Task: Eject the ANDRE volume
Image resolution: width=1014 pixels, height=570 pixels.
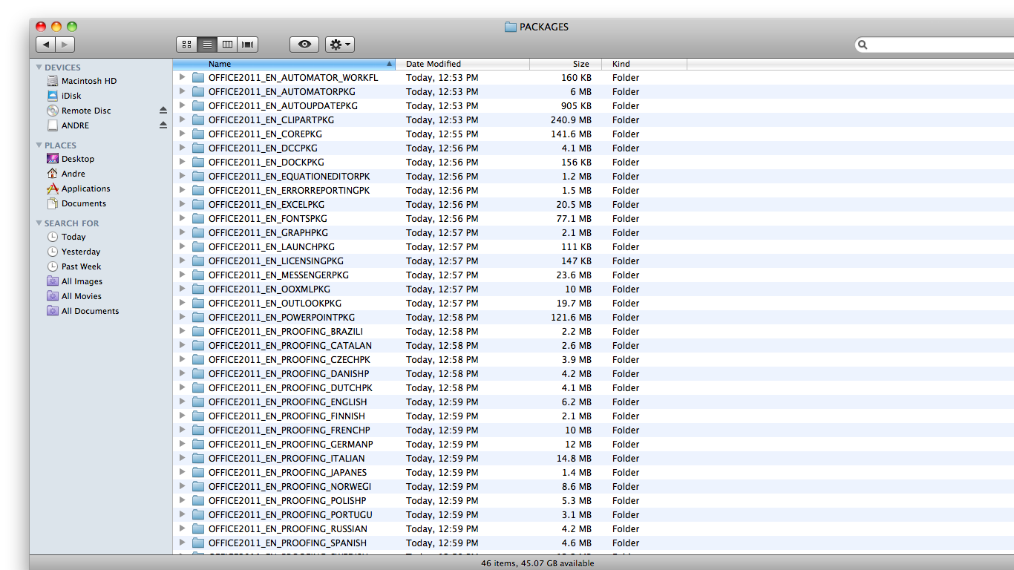Action: (163, 125)
